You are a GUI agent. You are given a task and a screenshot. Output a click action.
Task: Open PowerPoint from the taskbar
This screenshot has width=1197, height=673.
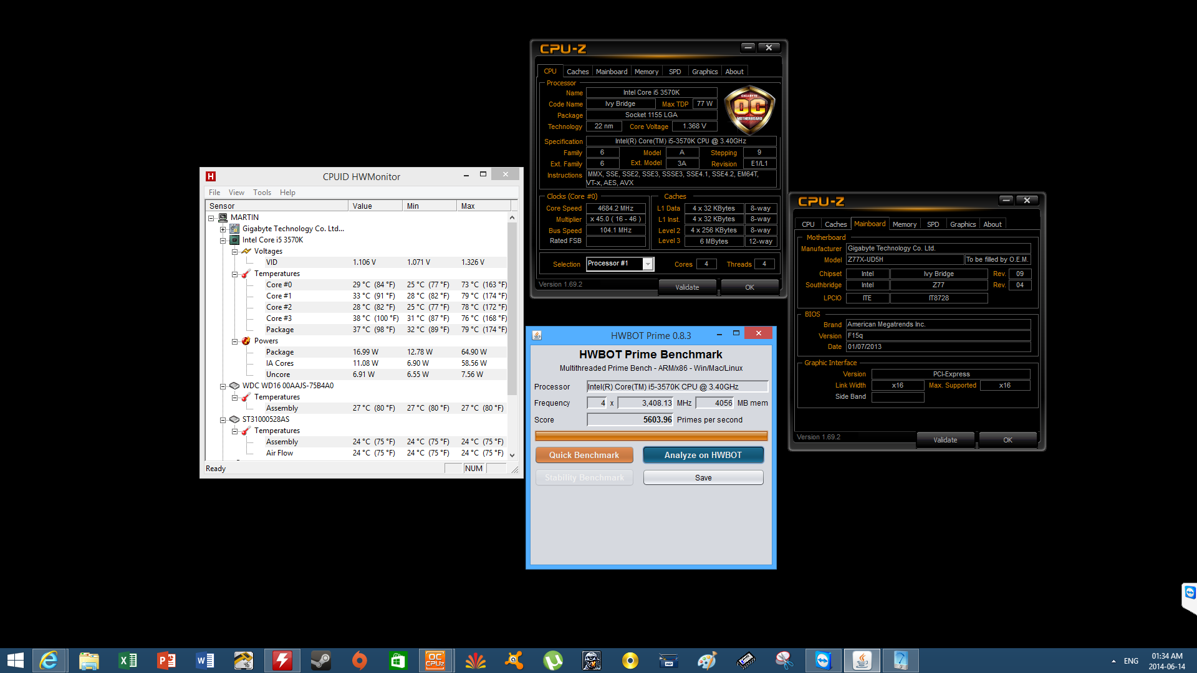coord(166,661)
